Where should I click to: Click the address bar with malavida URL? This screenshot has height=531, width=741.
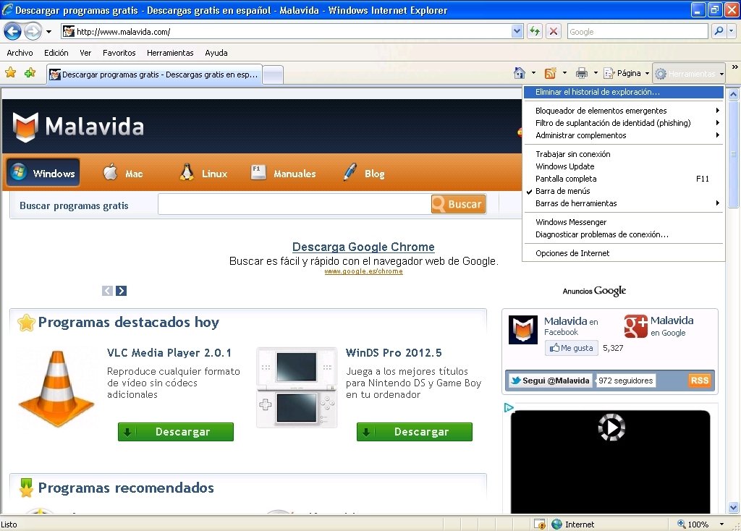click(x=287, y=32)
